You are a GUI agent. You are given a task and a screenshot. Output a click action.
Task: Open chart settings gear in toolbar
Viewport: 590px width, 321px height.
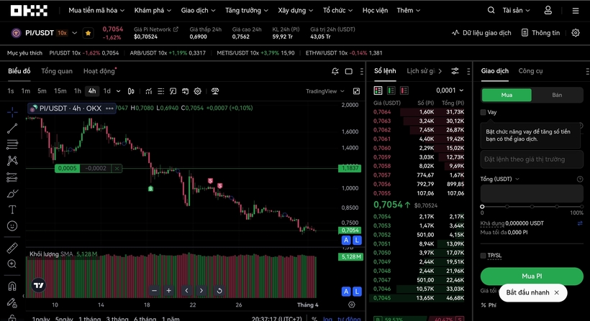(x=198, y=91)
